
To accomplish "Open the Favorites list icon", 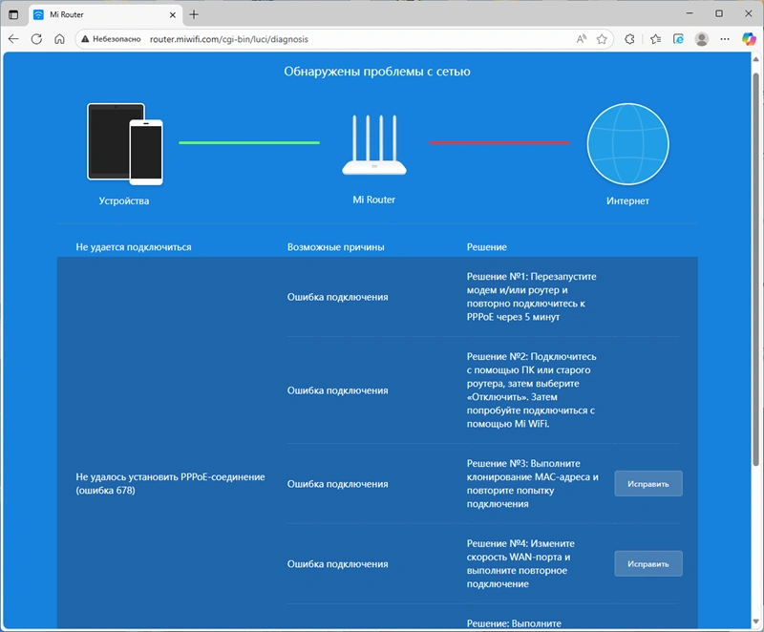I will tap(656, 39).
